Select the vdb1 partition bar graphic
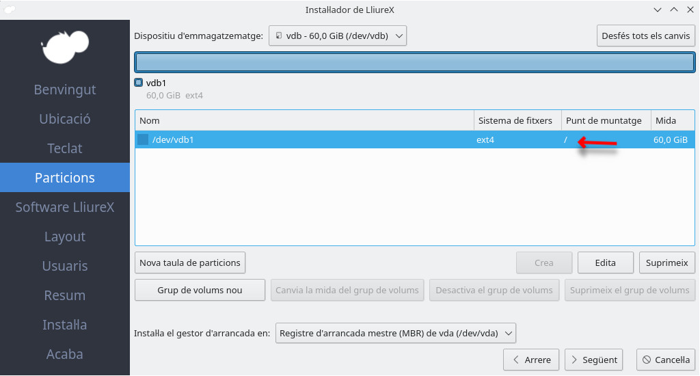Screen dimensions: 700x376 pos(415,62)
